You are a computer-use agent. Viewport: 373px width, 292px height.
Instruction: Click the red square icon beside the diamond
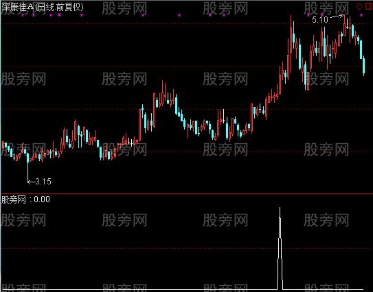(368, 6)
